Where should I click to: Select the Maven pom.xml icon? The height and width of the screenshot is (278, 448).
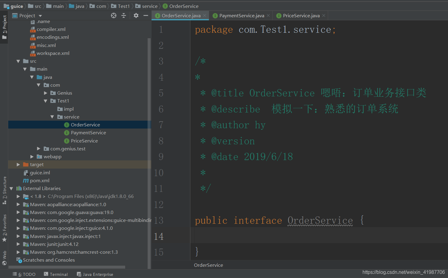(26, 181)
